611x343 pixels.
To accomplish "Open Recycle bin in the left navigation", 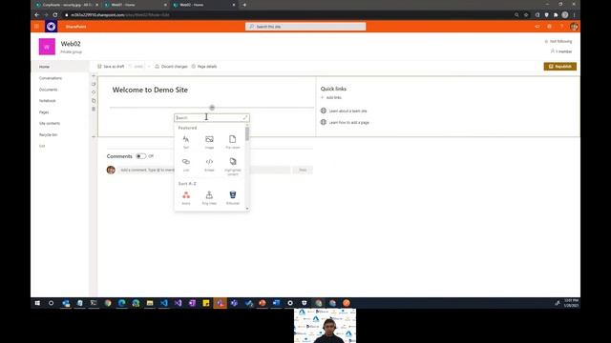I will coord(48,134).
